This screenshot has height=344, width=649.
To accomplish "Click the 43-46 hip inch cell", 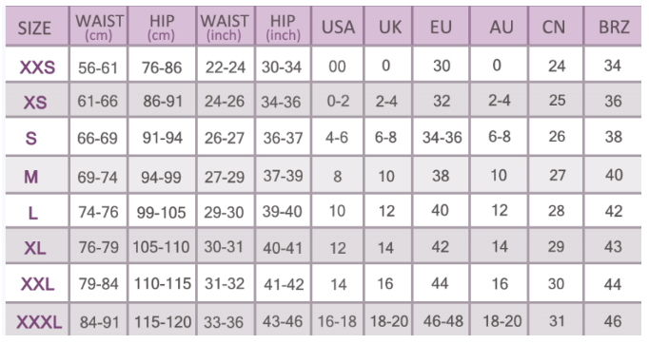I will coord(284,321).
